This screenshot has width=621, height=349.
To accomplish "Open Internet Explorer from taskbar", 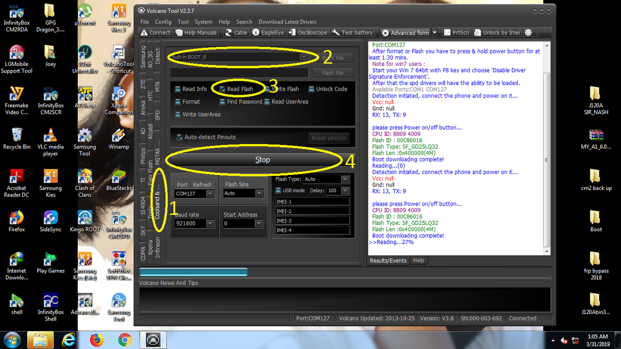I will [70, 340].
